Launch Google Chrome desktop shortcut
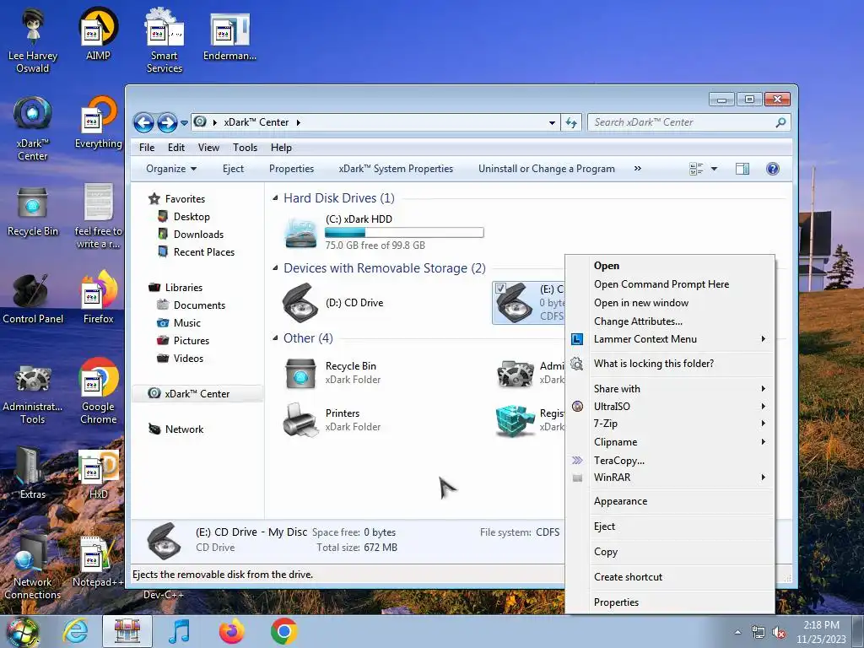The width and height of the screenshot is (864, 648). click(x=98, y=391)
